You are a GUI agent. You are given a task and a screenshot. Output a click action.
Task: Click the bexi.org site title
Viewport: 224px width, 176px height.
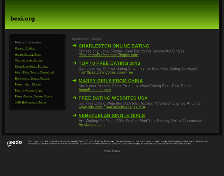pyautogui.click(x=23, y=18)
